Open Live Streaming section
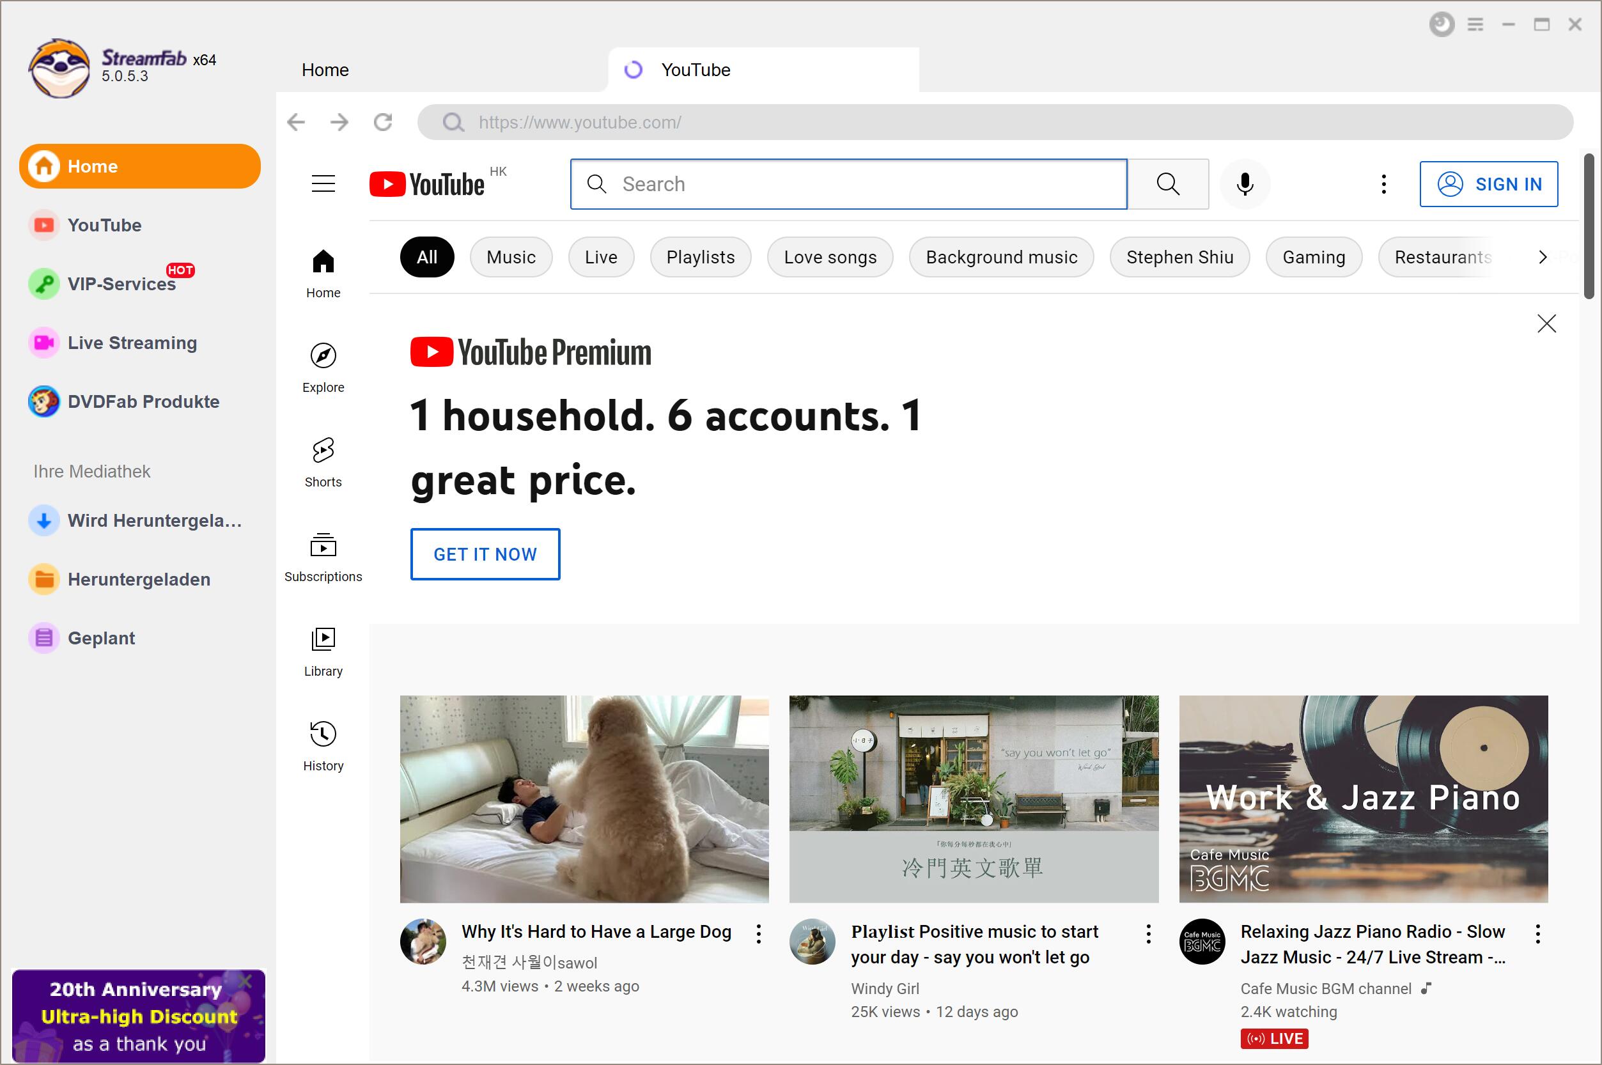 click(132, 343)
